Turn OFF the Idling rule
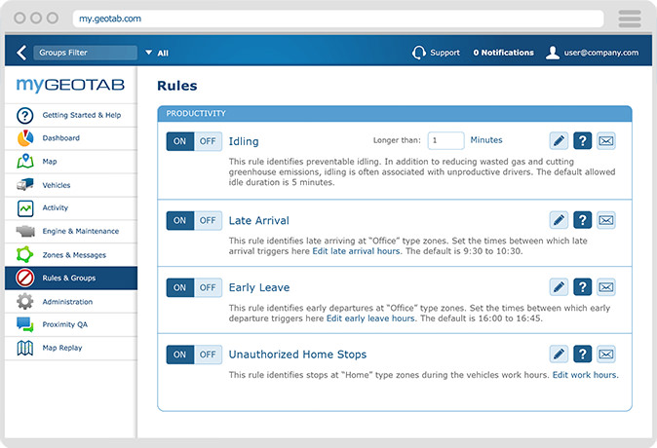Screen dimensions: 657x448 pos(208,141)
